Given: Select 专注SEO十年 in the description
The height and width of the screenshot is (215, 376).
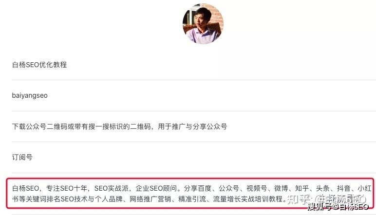Looking at the screenshot, I should (x=67, y=188).
